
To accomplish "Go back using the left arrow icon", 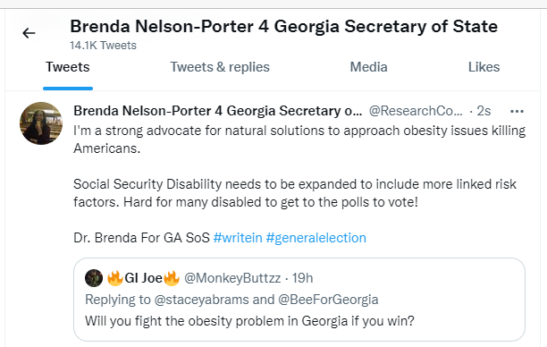I will click(29, 33).
